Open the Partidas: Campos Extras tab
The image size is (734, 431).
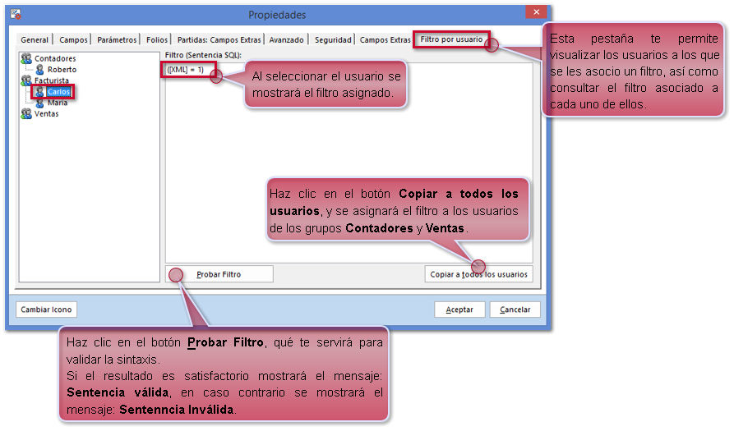click(219, 39)
